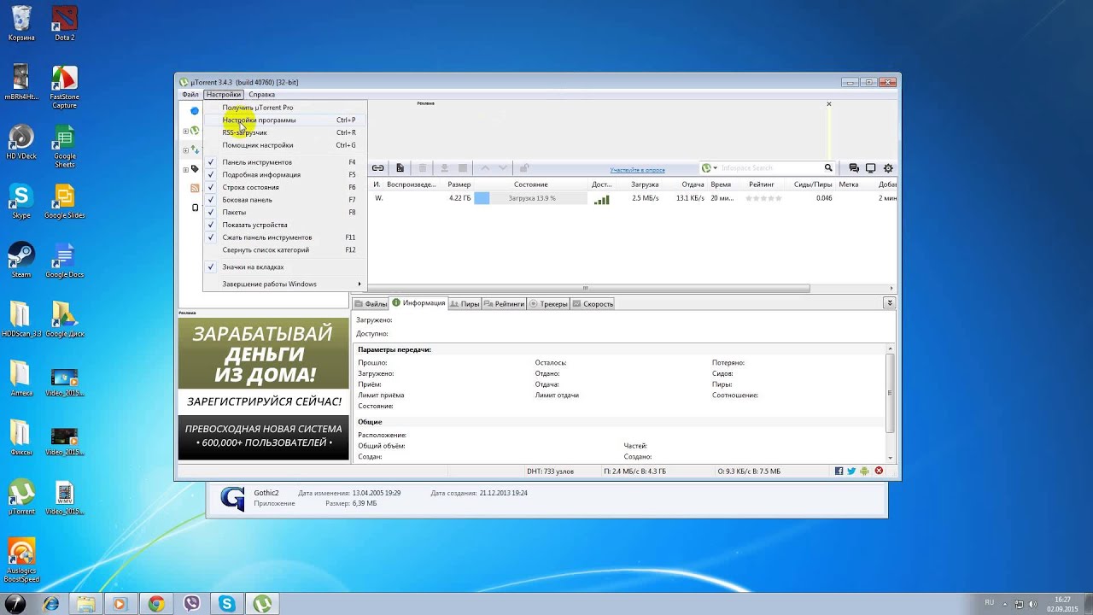Click Internet Explorer icon in taskbar
The height and width of the screenshot is (615, 1093).
(x=51, y=604)
